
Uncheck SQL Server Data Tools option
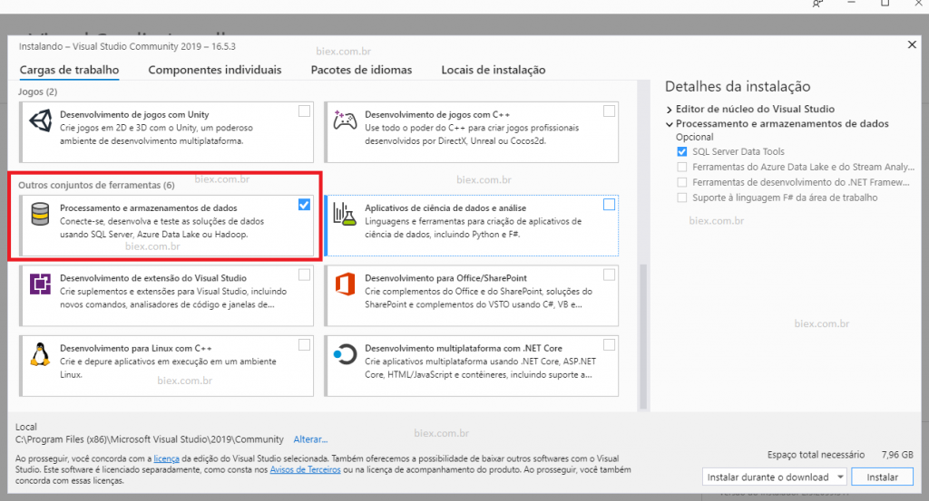(x=682, y=151)
